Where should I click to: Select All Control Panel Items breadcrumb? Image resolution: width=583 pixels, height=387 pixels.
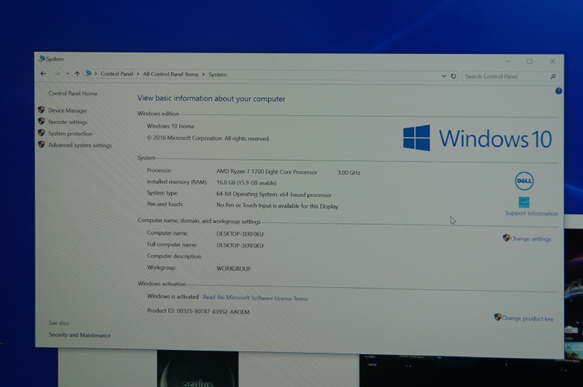coord(171,74)
